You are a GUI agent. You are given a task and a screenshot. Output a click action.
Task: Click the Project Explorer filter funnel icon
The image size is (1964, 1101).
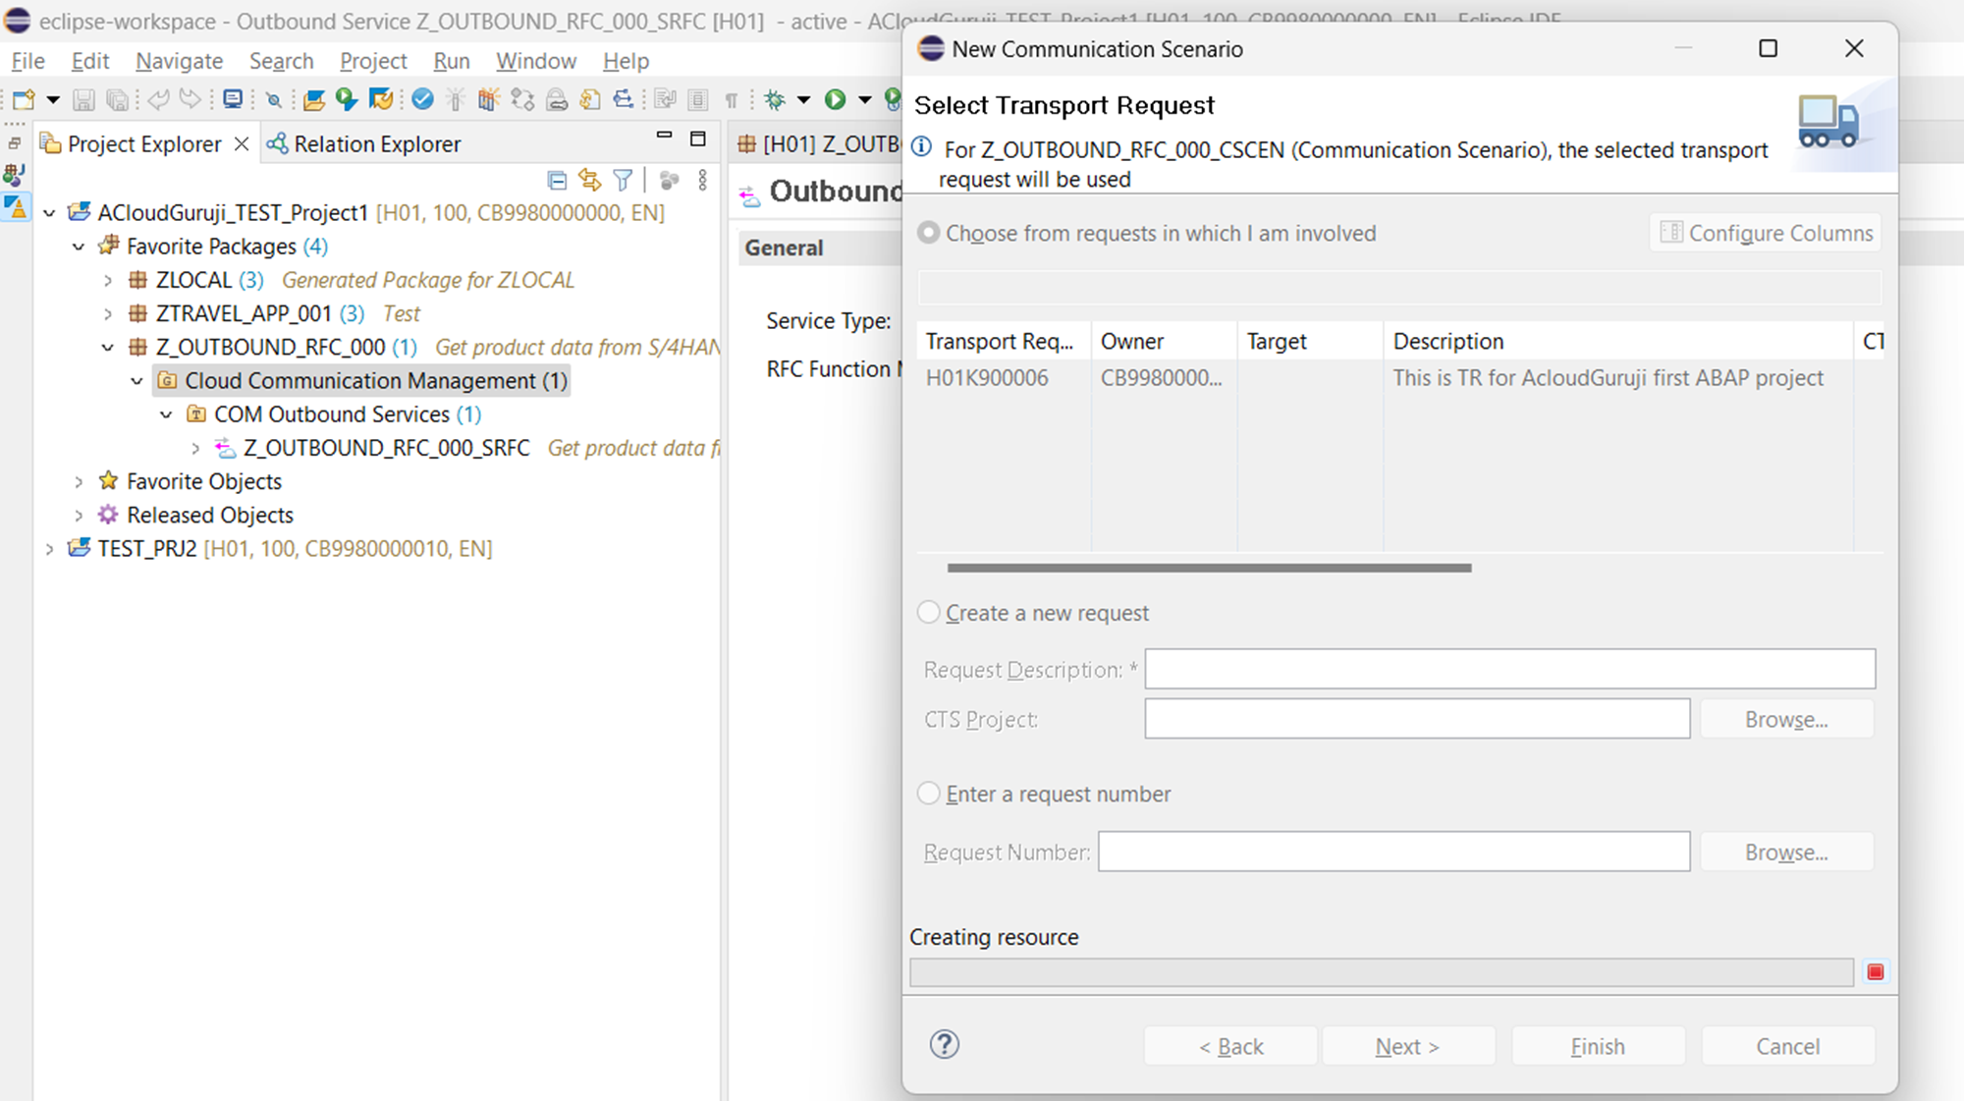(x=623, y=180)
